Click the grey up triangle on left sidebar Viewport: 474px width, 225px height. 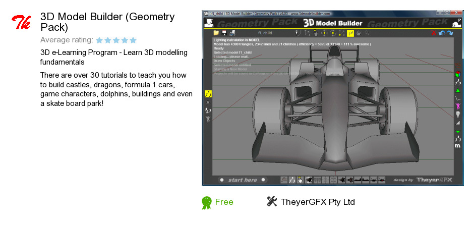coord(208,102)
